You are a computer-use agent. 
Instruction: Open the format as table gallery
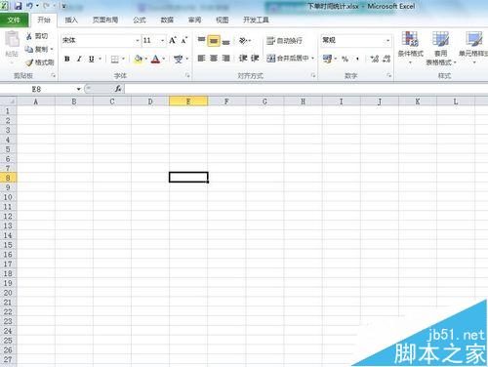[x=441, y=48]
